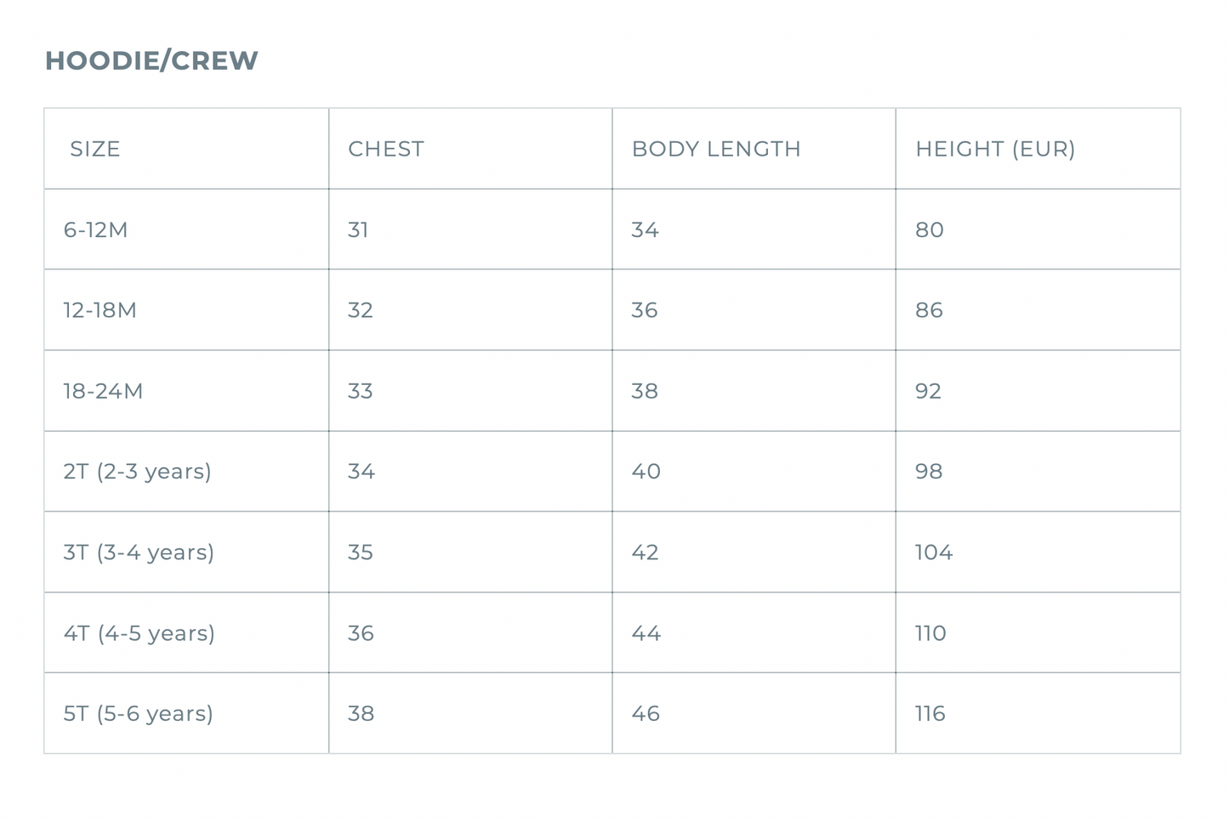
Task: Select the 18-24M size cell
Action: point(103,392)
